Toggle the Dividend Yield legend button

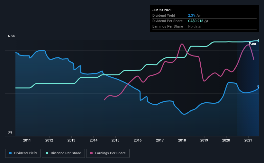23,153
